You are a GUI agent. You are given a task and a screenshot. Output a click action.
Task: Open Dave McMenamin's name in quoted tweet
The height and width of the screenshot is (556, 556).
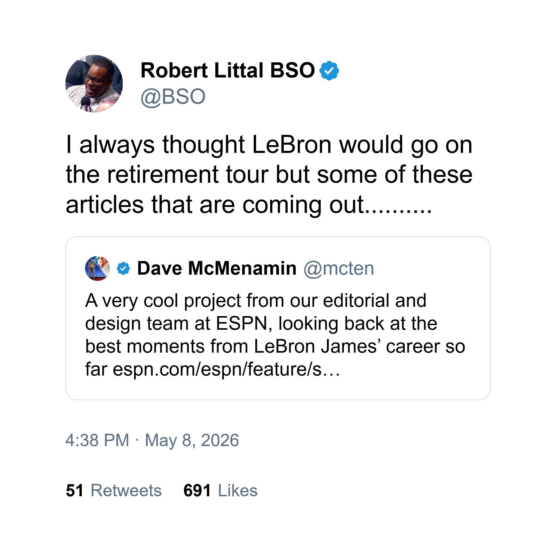coord(217,268)
